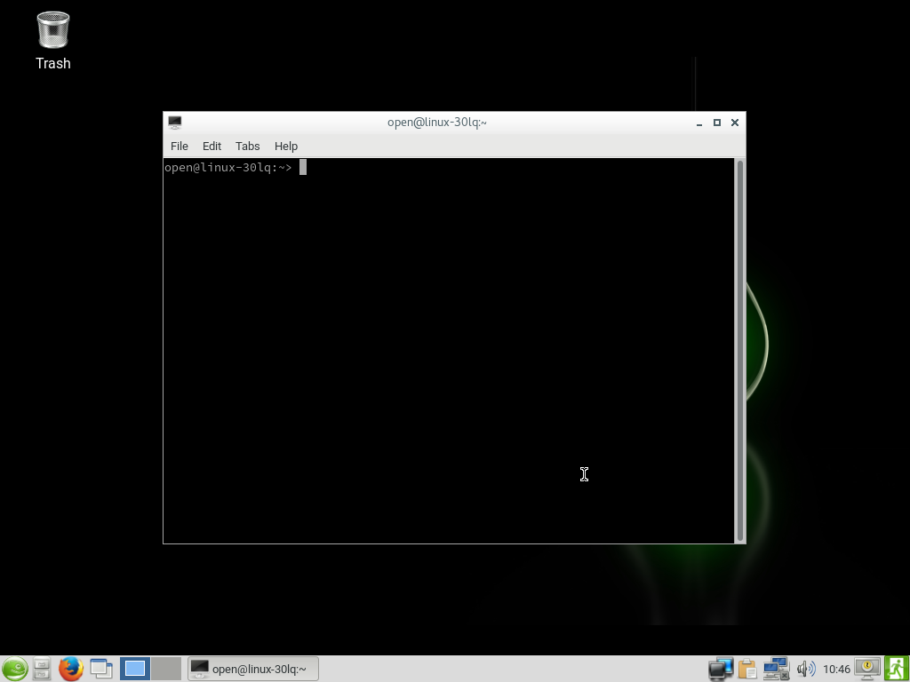This screenshot has height=682, width=910.
Task: Open the terminal File menu
Action: 179,146
